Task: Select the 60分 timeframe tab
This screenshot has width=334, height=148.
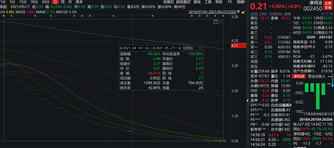Action: click(46, 2)
